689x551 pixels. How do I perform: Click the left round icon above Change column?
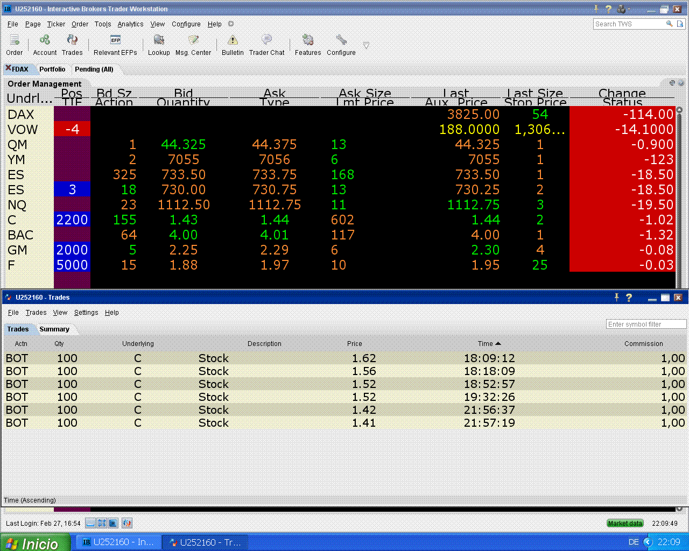click(x=672, y=83)
